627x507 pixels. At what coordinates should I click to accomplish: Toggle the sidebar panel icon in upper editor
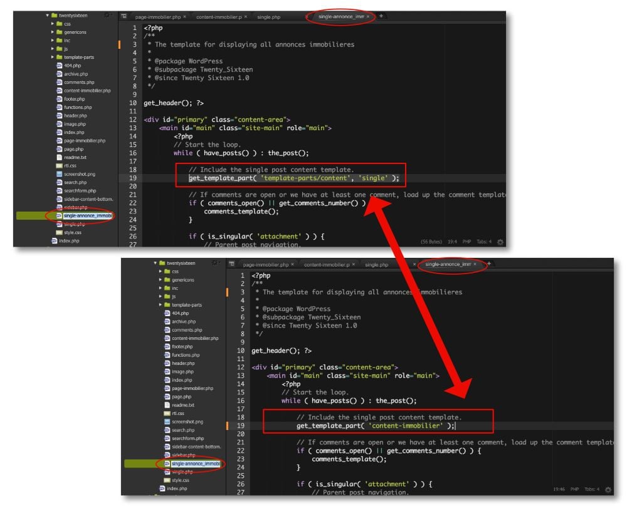point(124,16)
